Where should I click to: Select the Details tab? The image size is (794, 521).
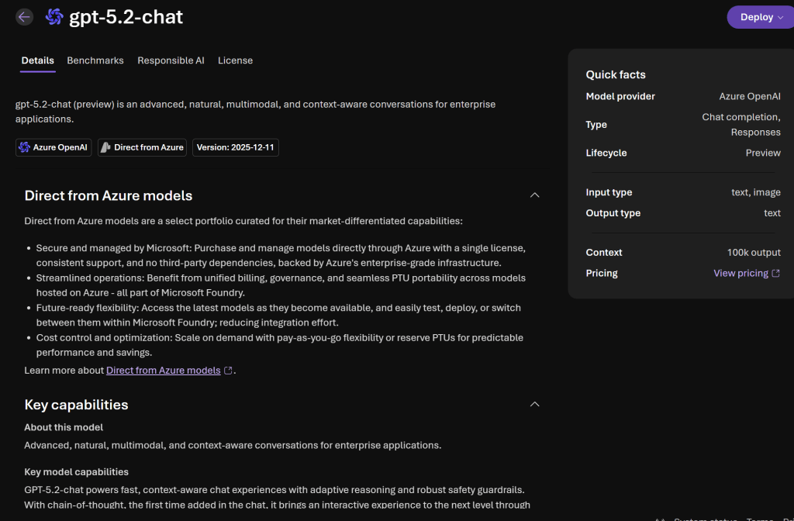tap(37, 60)
